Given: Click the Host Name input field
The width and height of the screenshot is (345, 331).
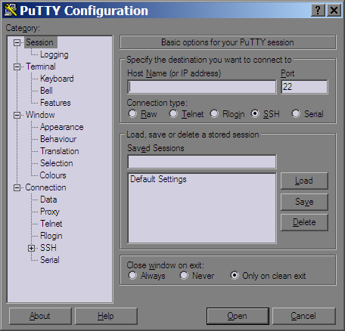Looking at the screenshot, I should 202,87.
